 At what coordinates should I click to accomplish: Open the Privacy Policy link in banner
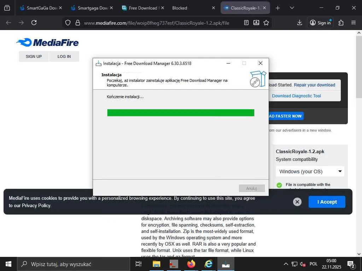36,206
